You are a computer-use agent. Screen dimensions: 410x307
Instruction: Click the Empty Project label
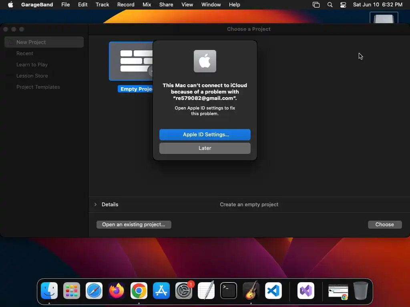(136, 89)
